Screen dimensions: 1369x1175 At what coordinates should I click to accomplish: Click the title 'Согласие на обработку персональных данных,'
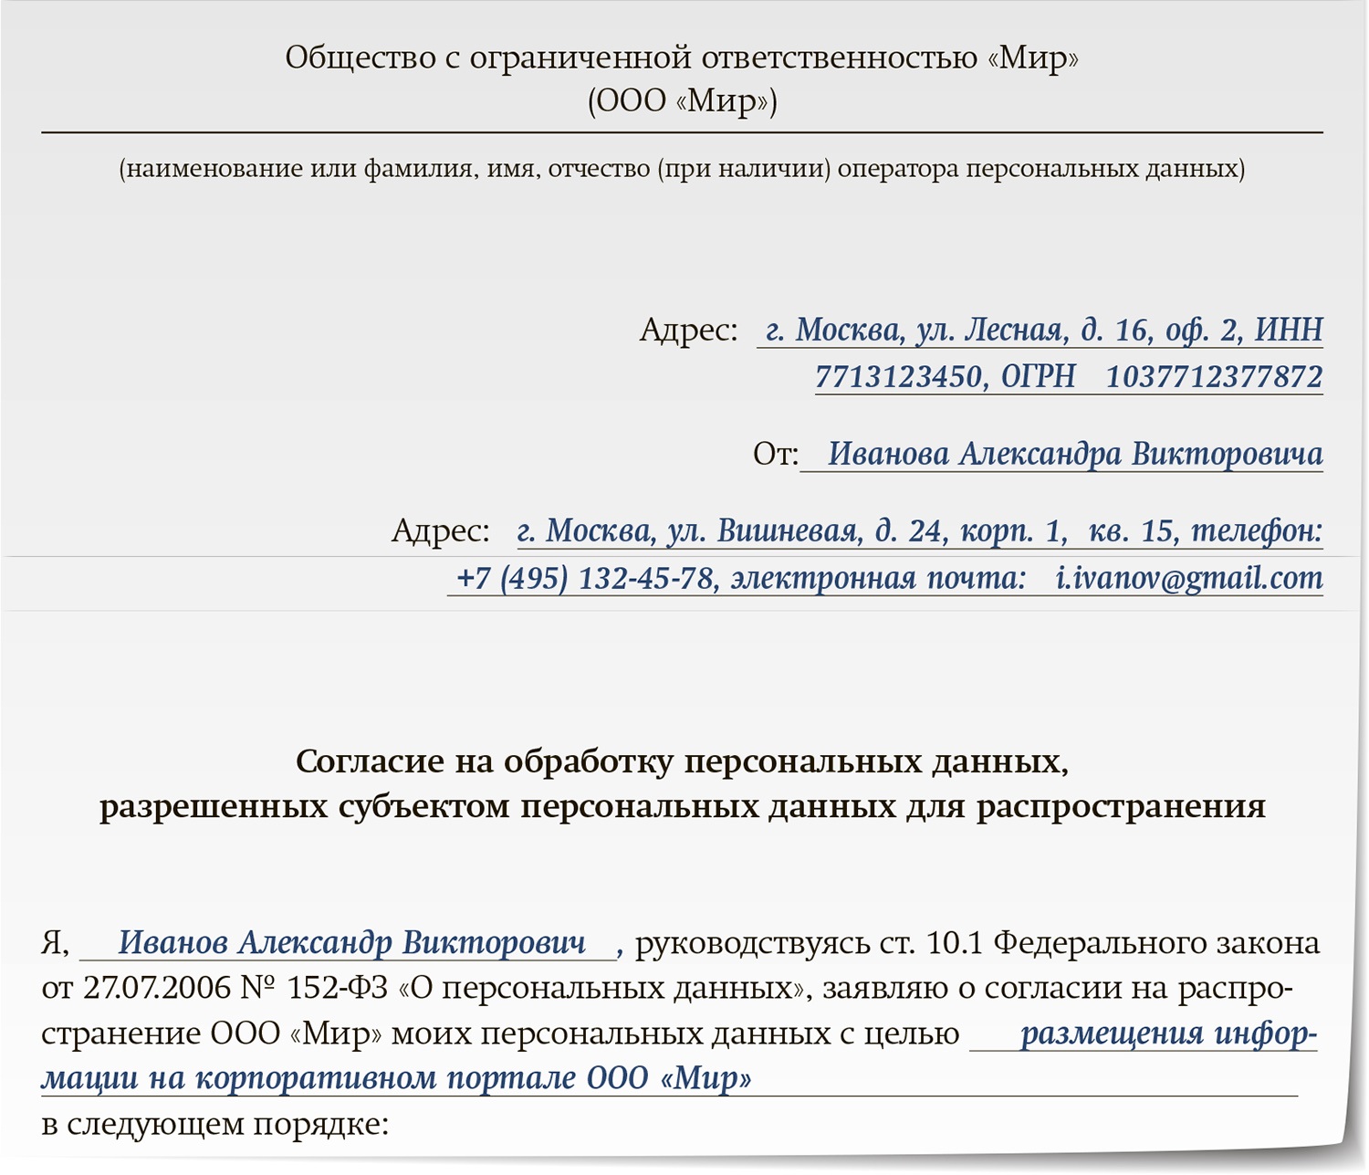click(x=682, y=761)
